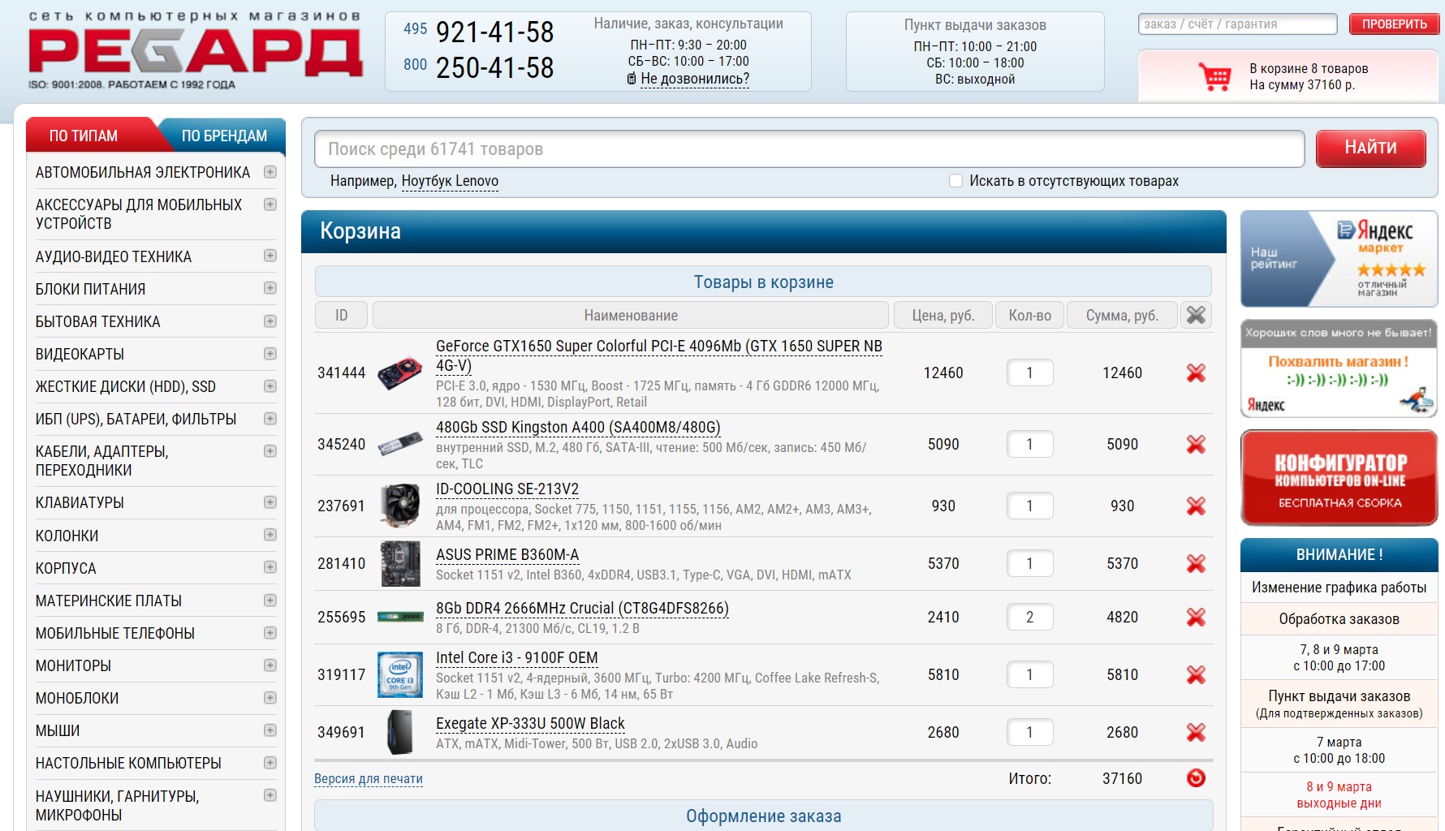Image resolution: width=1445 pixels, height=831 pixels.
Task: Switch to the По брендам tab
Action: coord(224,136)
